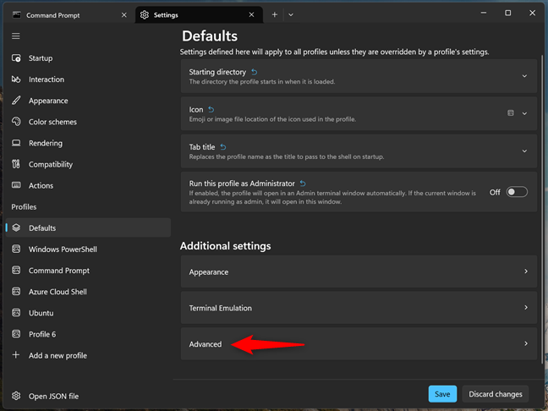The image size is (548, 411).
Task: Click the Additional settings heading
Action: [226, 246]
